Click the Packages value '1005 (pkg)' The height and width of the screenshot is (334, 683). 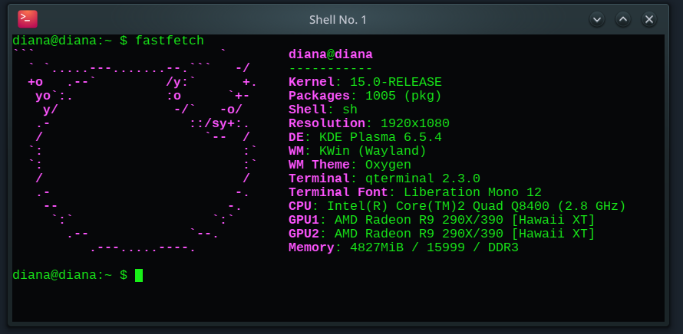click(404, 96)
